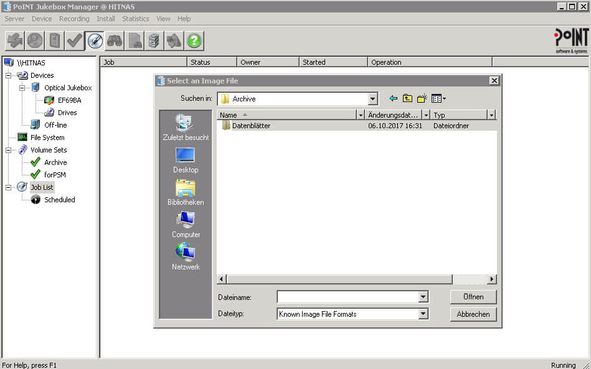The image size is (591, 369).
Task: Select the Datenblätter folder row
Action: pyautogui.click(x=357, y=126)
